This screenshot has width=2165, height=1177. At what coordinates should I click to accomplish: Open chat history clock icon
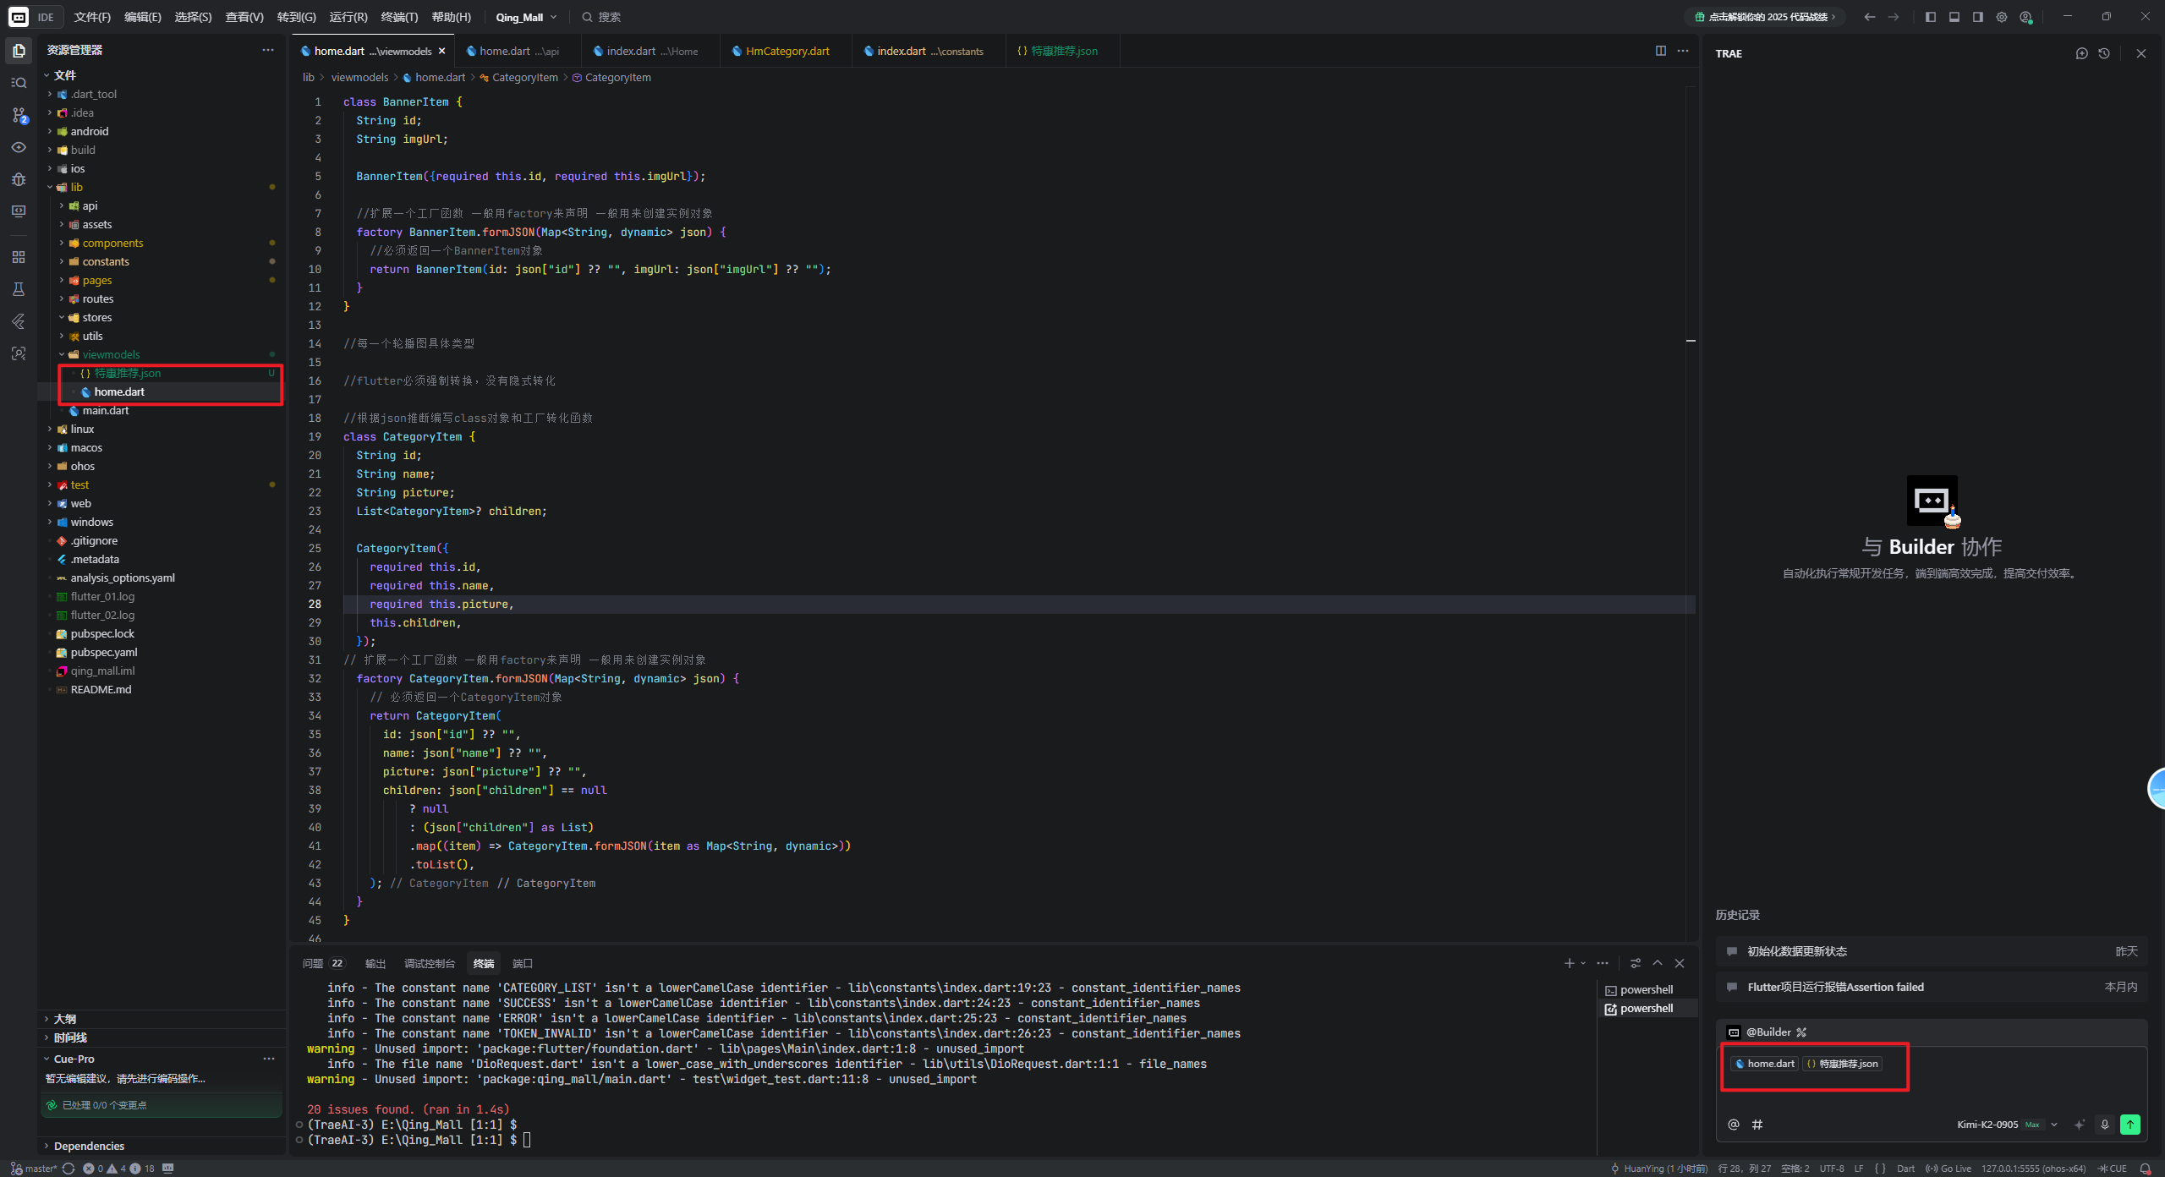2104,53
